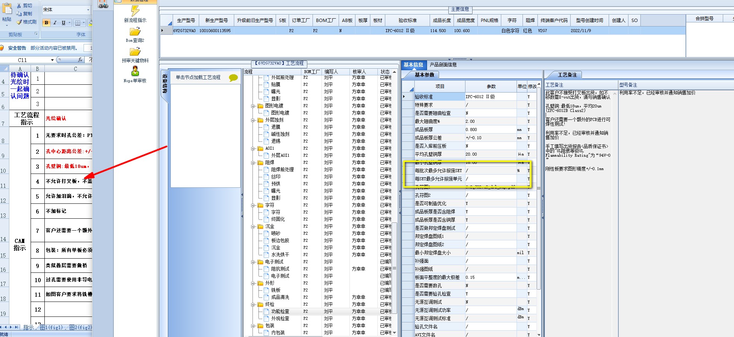Image resolution: width=734 pixels, height=337 pixels.
Task: Select the 基本参数 tab
Action: tap(424, 75)
